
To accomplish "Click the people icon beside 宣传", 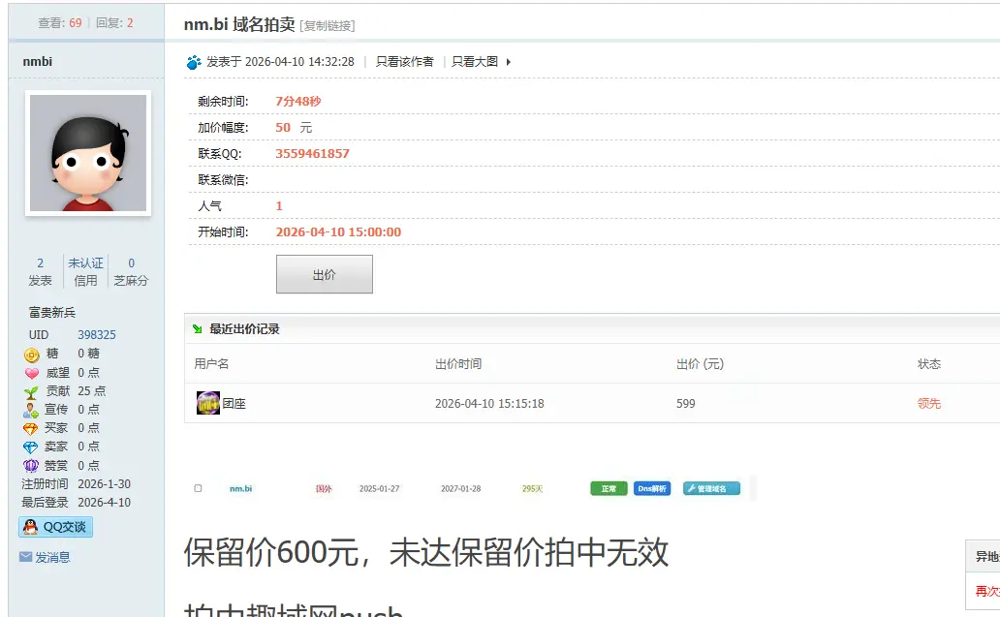I will tap(31, 411).
